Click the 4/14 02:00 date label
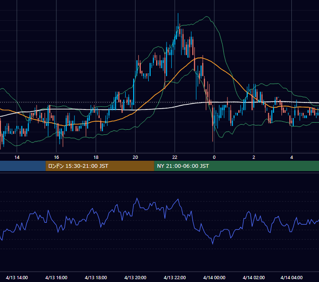This screenshot has height=282, width=319. pyautogui.click(x=254, y=277)
